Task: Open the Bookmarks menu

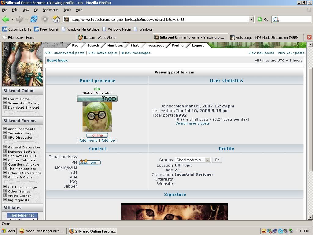Action: point(50,10)
